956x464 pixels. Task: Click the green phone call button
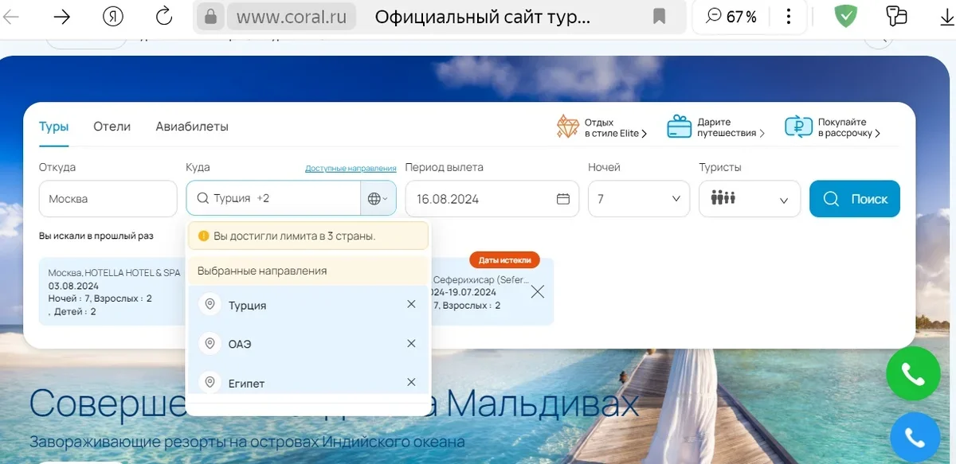coord(913,373)
